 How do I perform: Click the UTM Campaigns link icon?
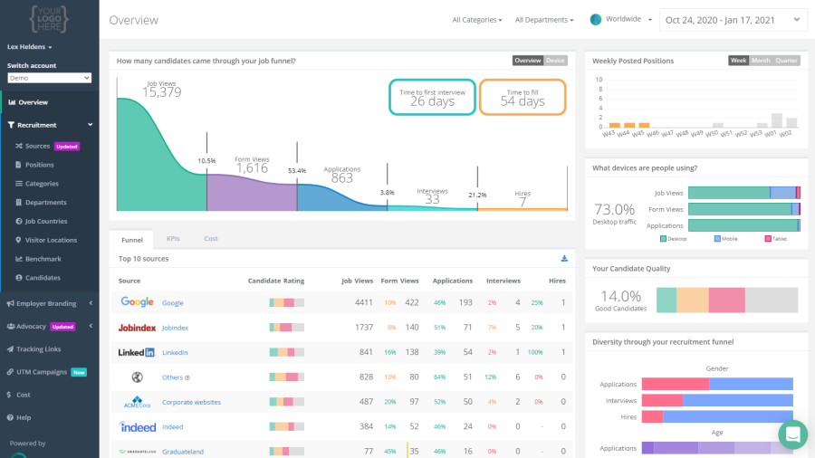click(x=10, y=372)
